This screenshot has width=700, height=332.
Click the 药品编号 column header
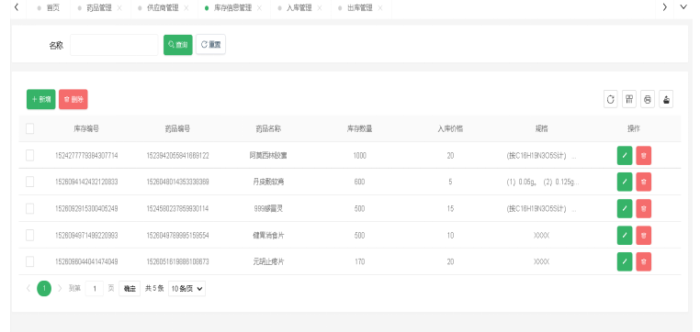pos(177,128)
